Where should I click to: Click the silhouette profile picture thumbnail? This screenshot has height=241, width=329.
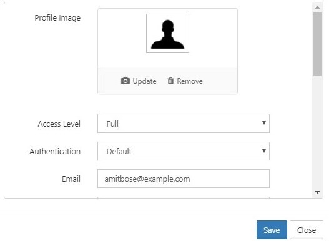167,33
